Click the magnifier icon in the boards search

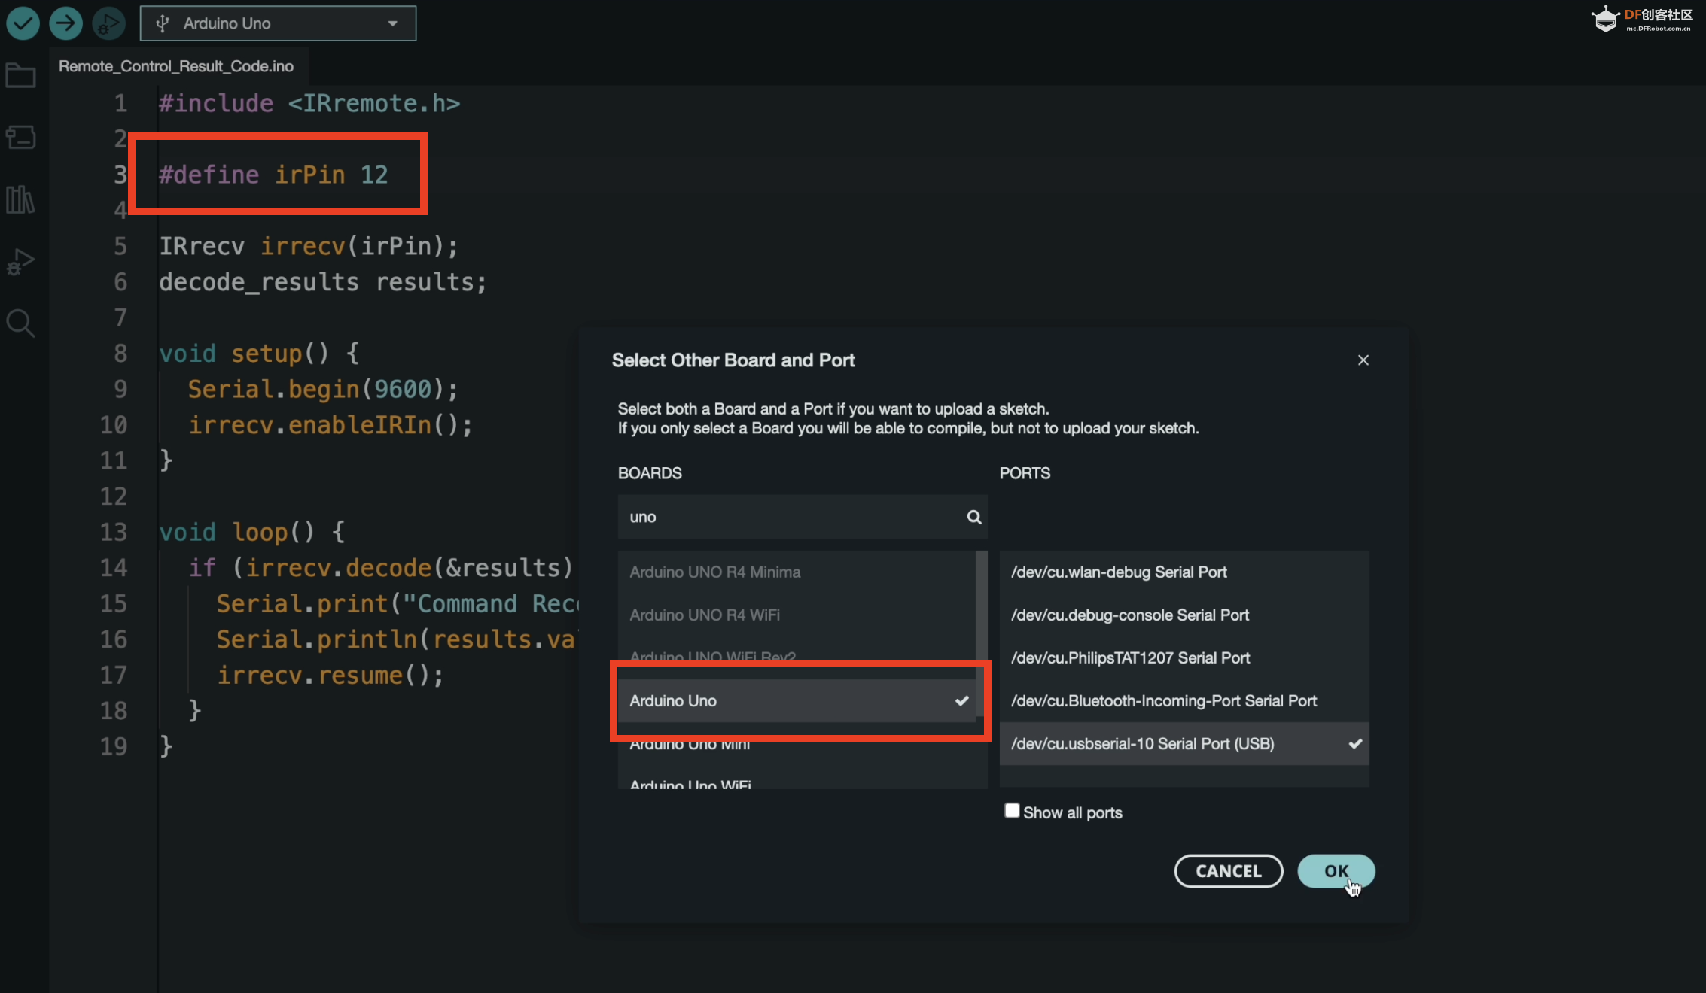[x=974, y=517]
